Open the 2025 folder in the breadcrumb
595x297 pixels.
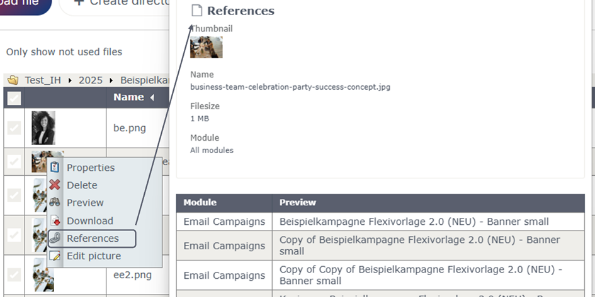coord(91,80)
